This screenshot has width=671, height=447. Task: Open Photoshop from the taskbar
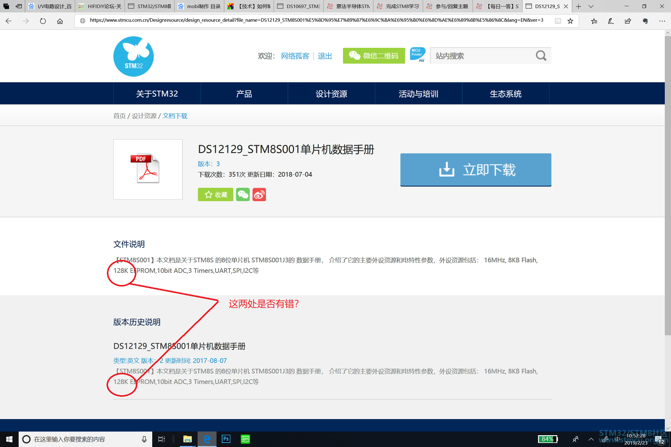(x=226, y=439)
